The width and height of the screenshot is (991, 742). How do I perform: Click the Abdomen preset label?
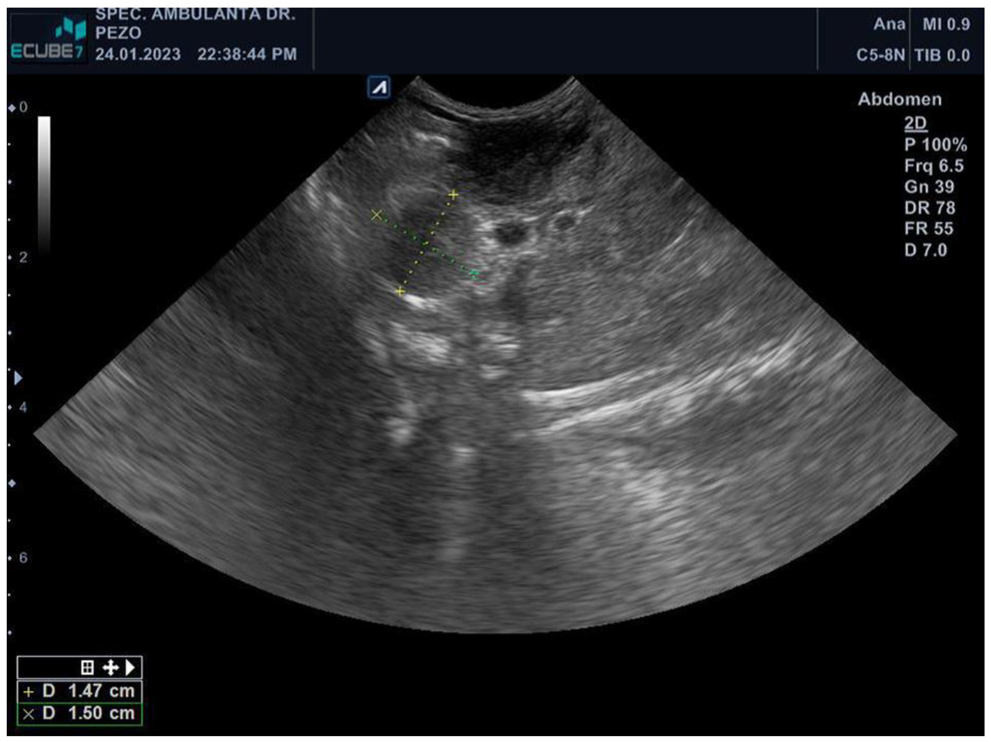(899, 99)
